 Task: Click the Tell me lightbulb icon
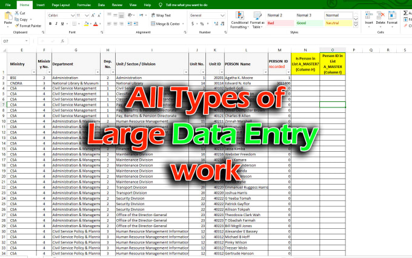click(161, 5)
